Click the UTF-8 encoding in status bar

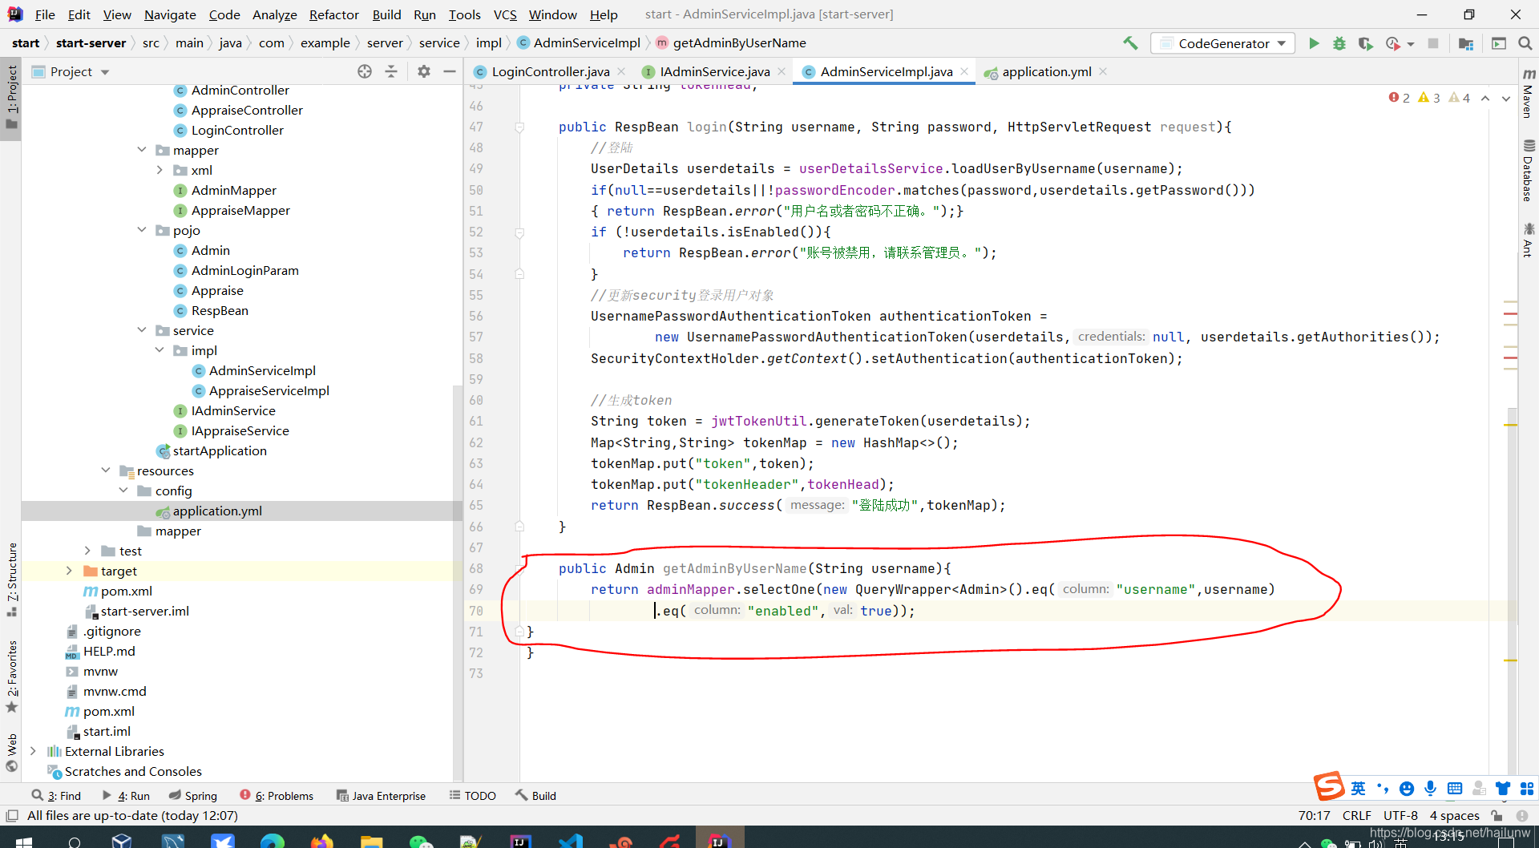tap(1400, 816)
